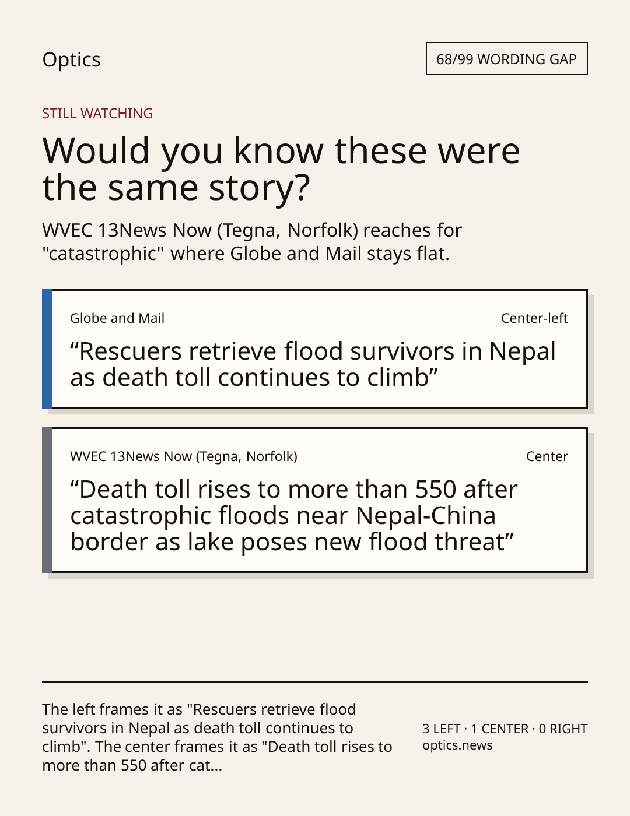Screen dimensions: 630x816
Task: Click the Optics logo text
Action: click(71, 59)
